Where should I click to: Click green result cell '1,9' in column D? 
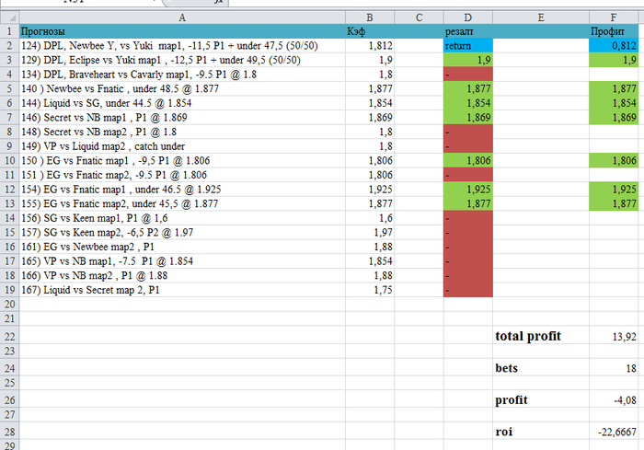[x=467, y=60]
